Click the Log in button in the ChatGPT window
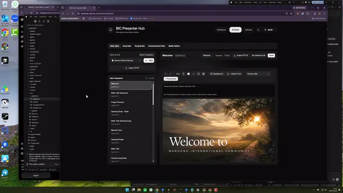Image resolution: width=343 pixels, height=193 pixels. (36, 175)
